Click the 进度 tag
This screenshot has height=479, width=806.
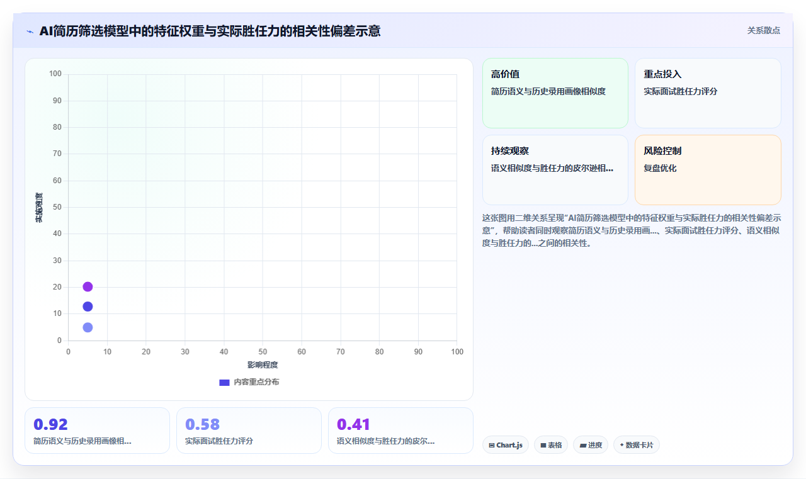click(591, 445)
